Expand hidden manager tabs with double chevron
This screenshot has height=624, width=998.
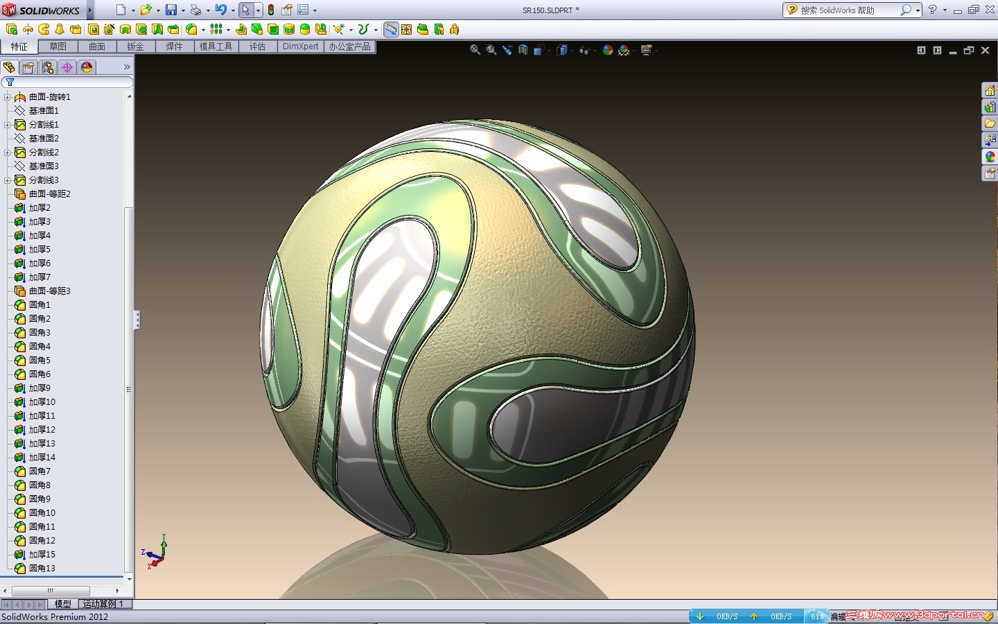[127, 67]
